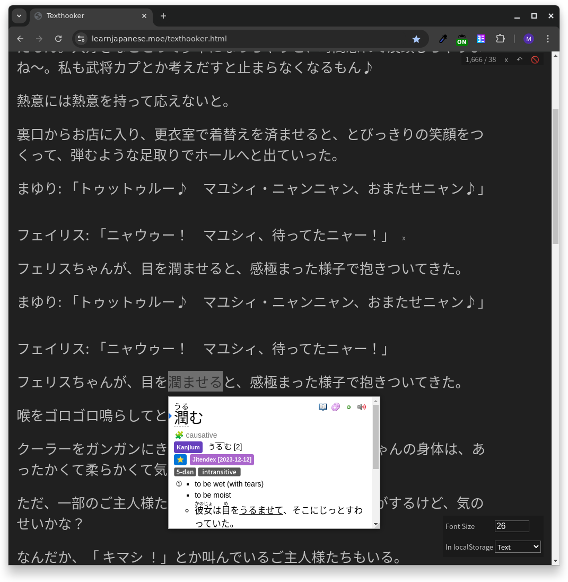568x582 pixels.
Task: Open the In localStorage Text dropdown
Action: point(518,547)
